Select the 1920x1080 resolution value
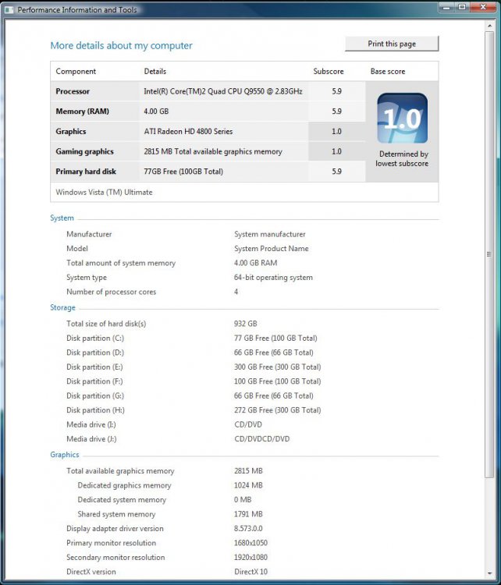 [250, 558]
